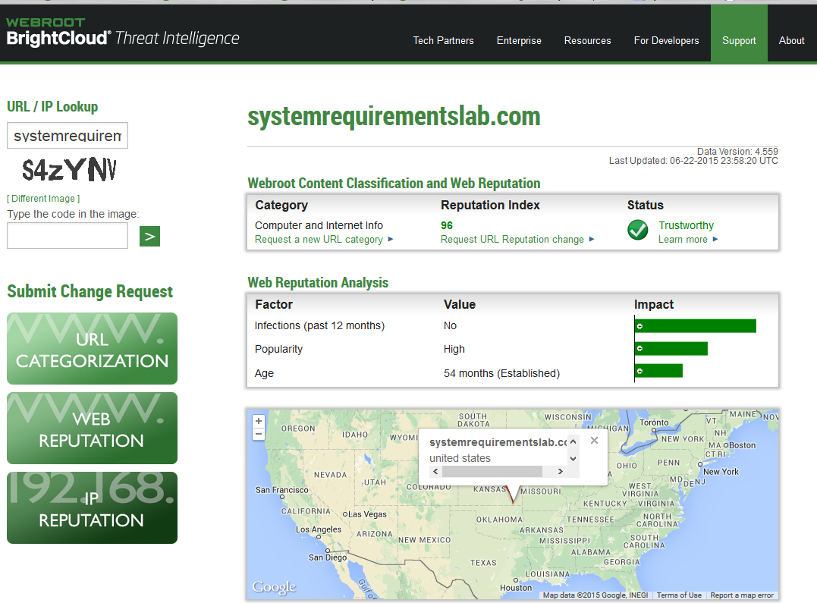Image resolution: width=817 pixels, height=603 pixels.
Task: Click united states text in map popup
Action: point(460,458)
